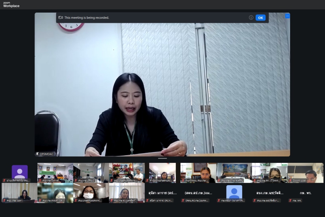
Task: Click the camera recording icon in banner
Action: 61,18
